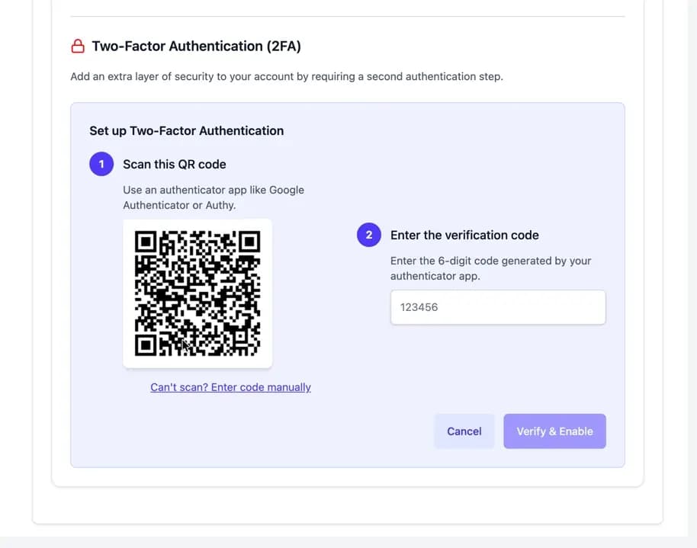This screenshot has height=548, width=697.
Task: Click the authenticator app instruction text under step 1
Action: [x=214, y=197]
